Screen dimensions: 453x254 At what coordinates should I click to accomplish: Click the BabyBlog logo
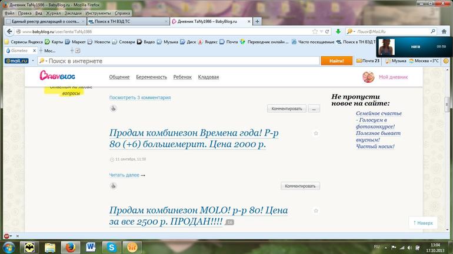click(57, 76)
